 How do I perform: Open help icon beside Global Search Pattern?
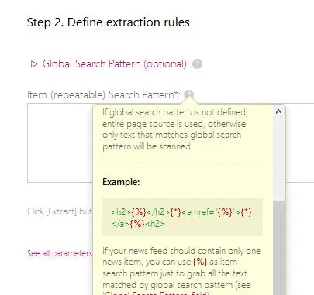tap(197, 64)
